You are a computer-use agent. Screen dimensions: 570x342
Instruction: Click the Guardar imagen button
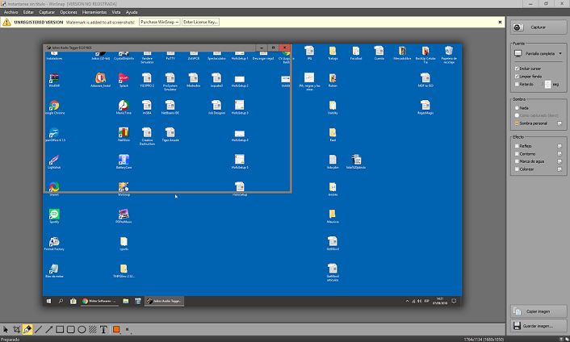539,326
